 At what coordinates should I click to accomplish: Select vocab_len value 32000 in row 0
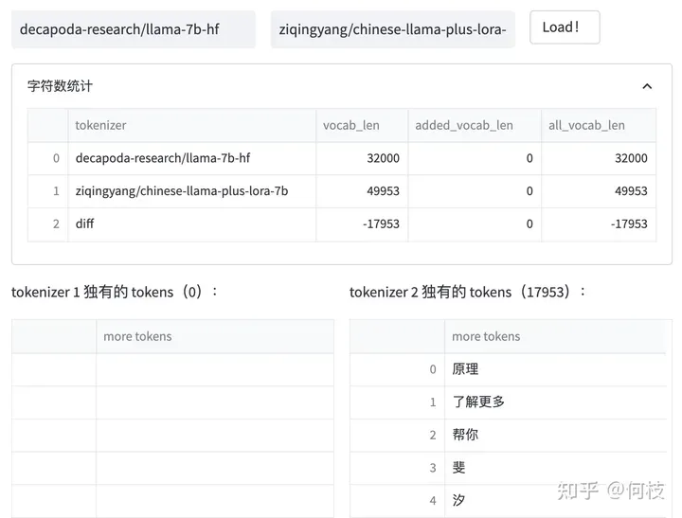click(x=362, y=158)
